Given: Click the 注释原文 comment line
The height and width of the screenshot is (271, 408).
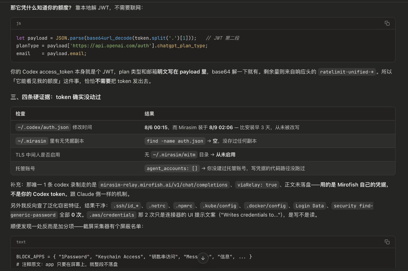Looking at the screenshot, I should click(67, 264).
